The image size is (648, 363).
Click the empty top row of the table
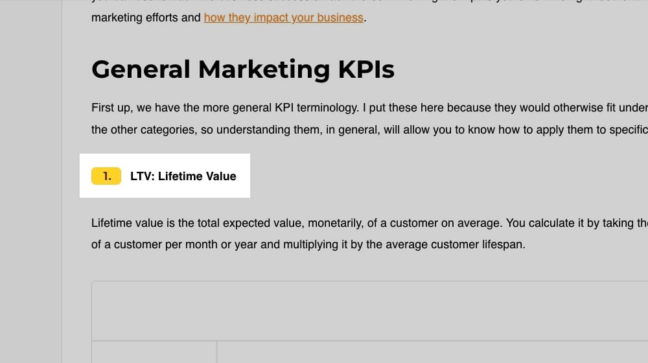[x=369, y=310]
